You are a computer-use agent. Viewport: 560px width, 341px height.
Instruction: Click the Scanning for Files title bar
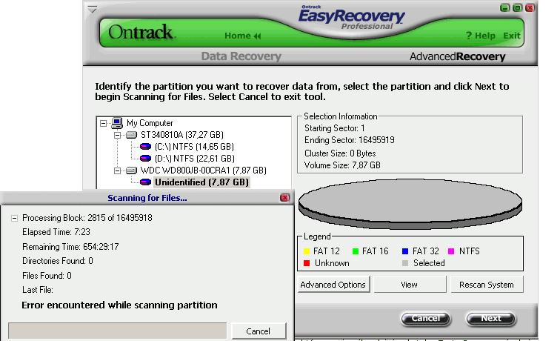147,198
